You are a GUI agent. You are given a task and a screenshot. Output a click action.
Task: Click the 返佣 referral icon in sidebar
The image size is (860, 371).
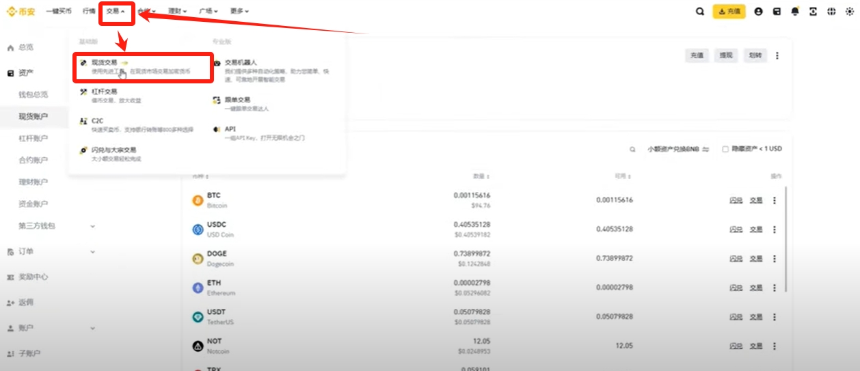(10, 303)
